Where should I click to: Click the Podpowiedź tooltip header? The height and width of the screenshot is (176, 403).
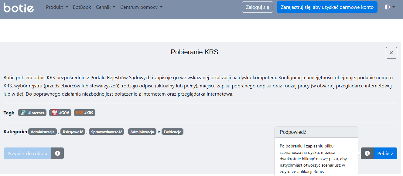316,132
